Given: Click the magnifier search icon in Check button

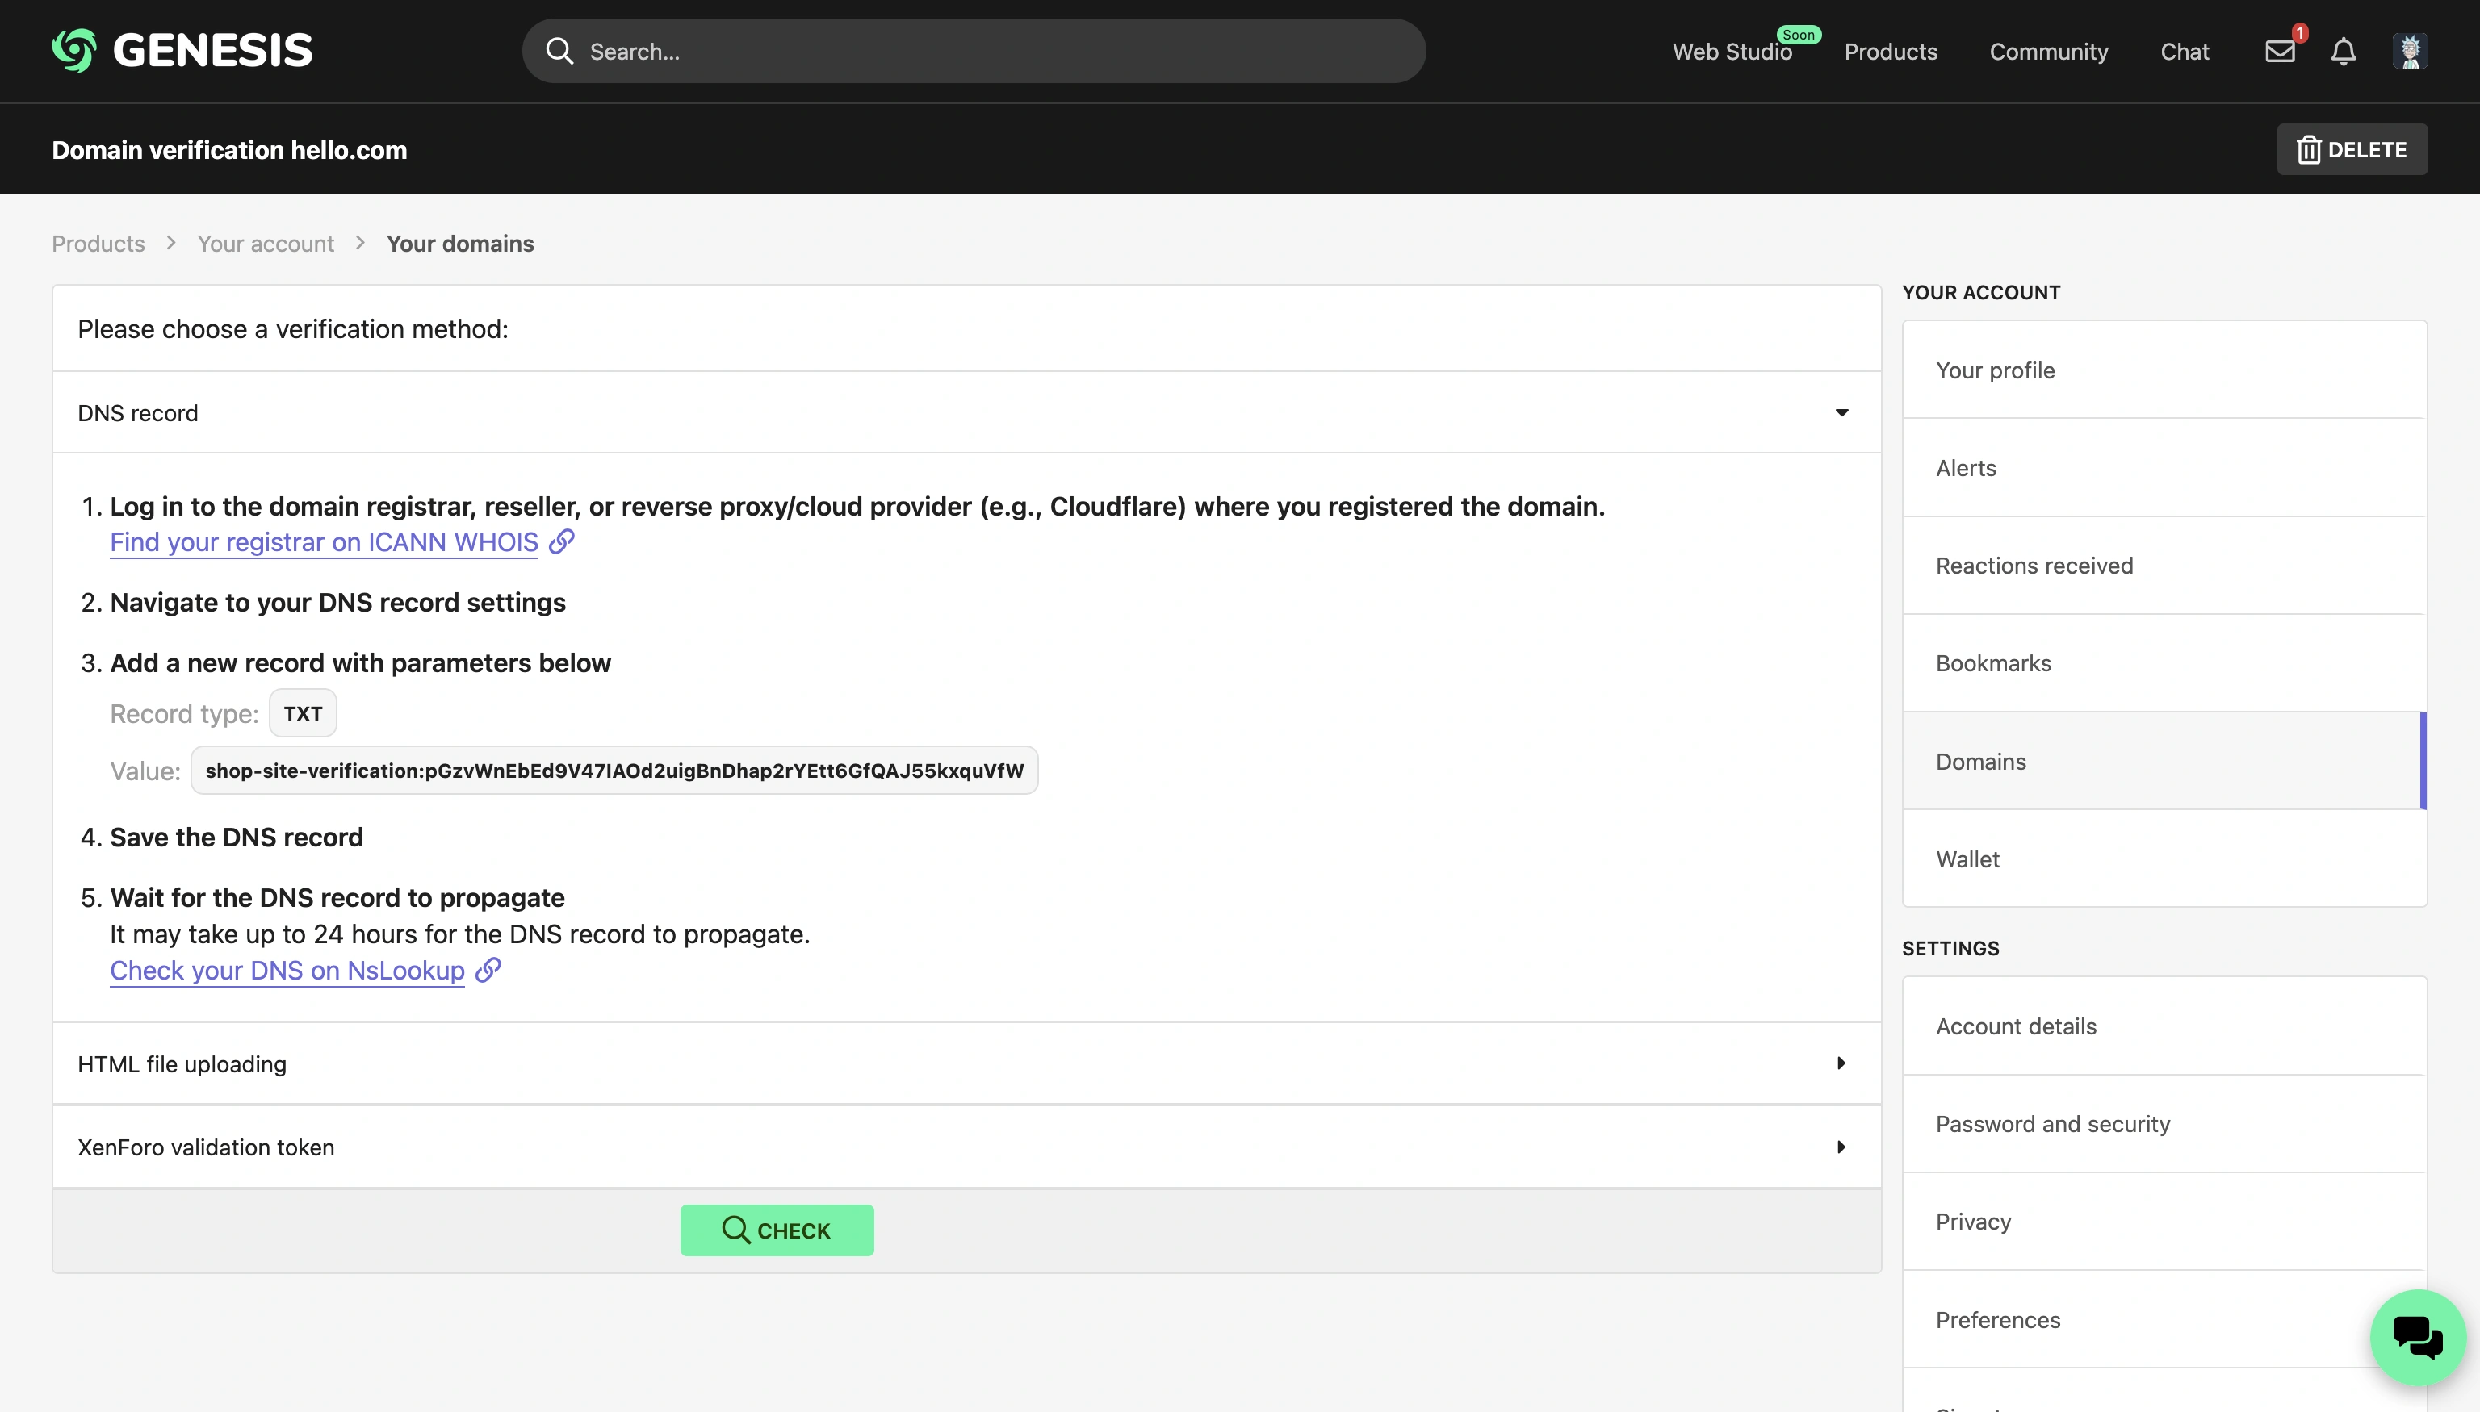Looking at the screenshot, I should pyautogui.click(x=734, y=1230).
